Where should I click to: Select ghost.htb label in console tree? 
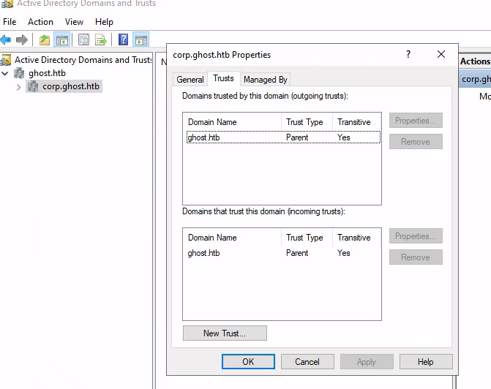(x=48, y=73)
